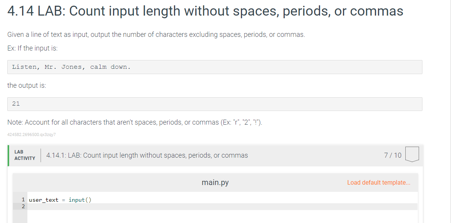451x223 pixels.
Task: Click the input() function call in code
Action: click(80, 200)
